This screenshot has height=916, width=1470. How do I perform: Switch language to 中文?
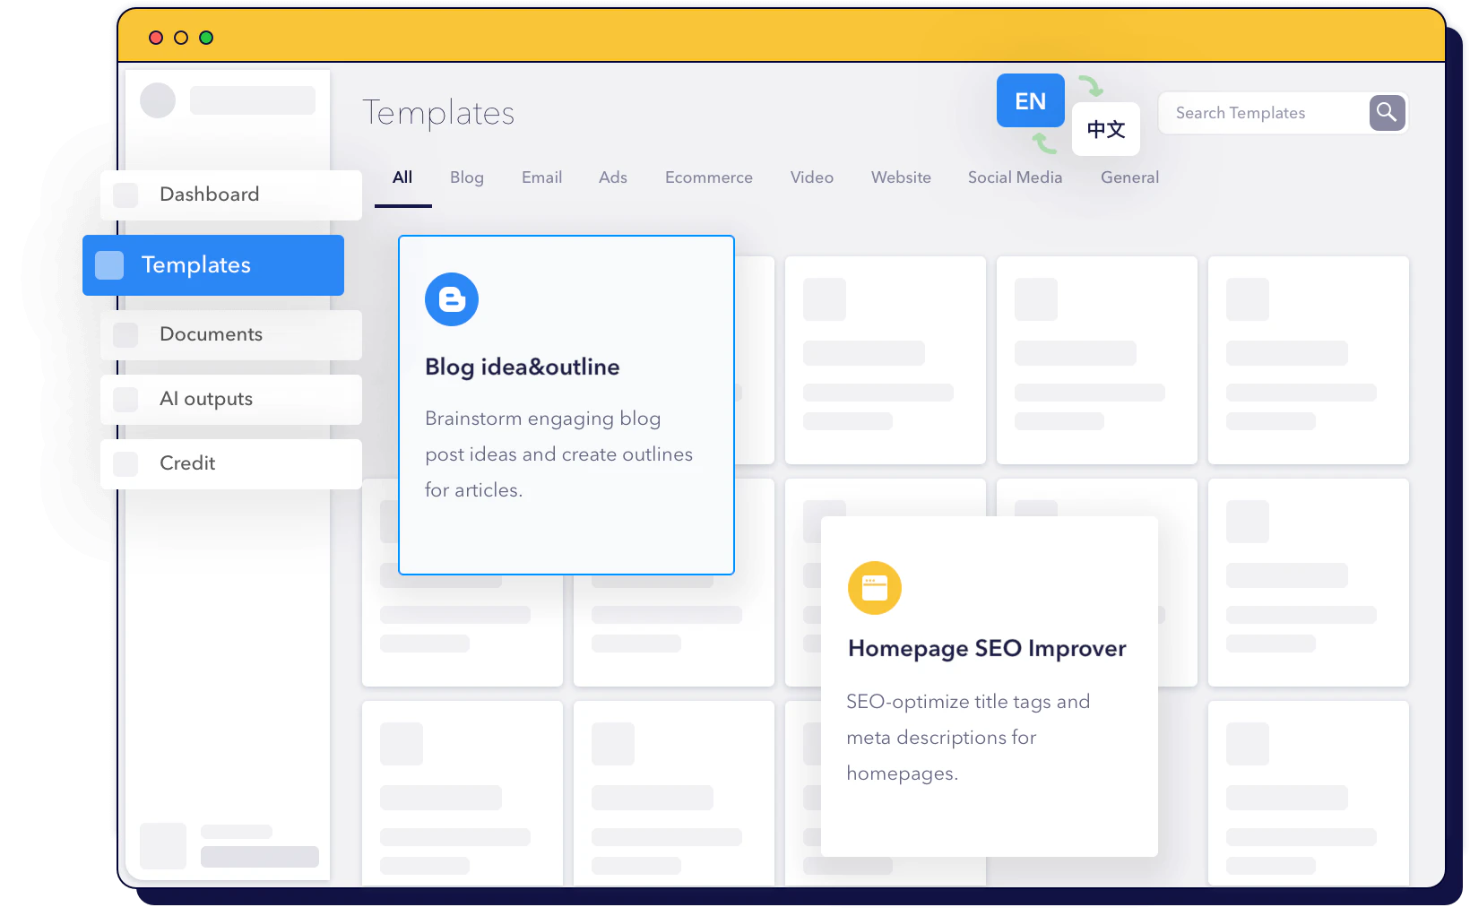[x=1106, y=129]
